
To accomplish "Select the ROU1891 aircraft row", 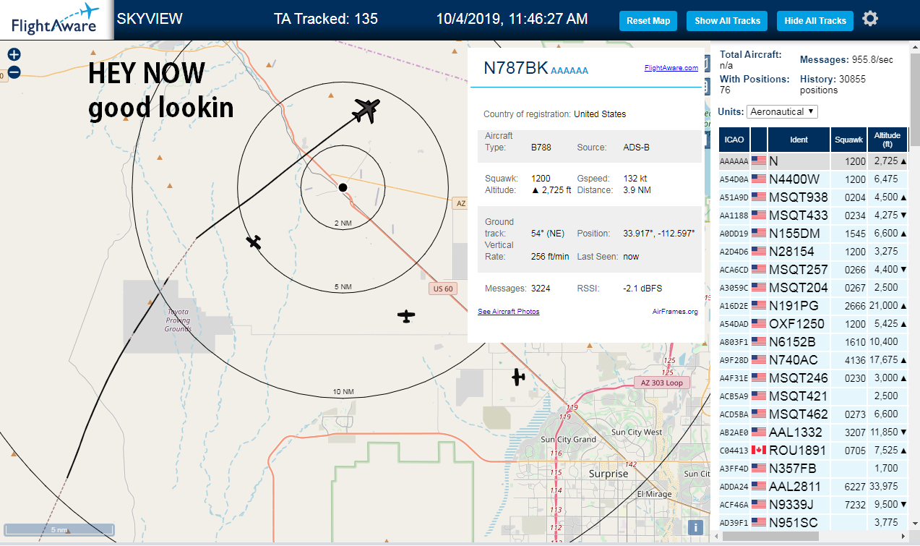I will (813, 451).
